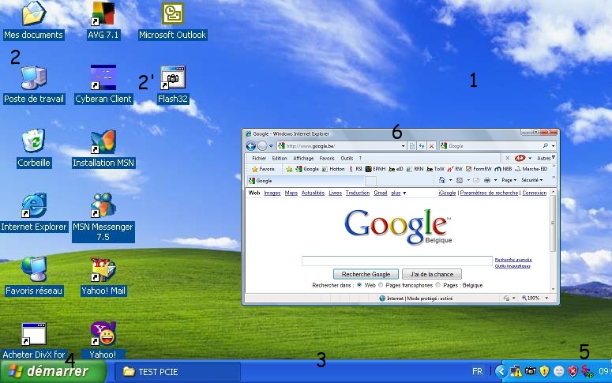Click the IE Home page icon
The image size is (612, 383).
click(442, 180)
